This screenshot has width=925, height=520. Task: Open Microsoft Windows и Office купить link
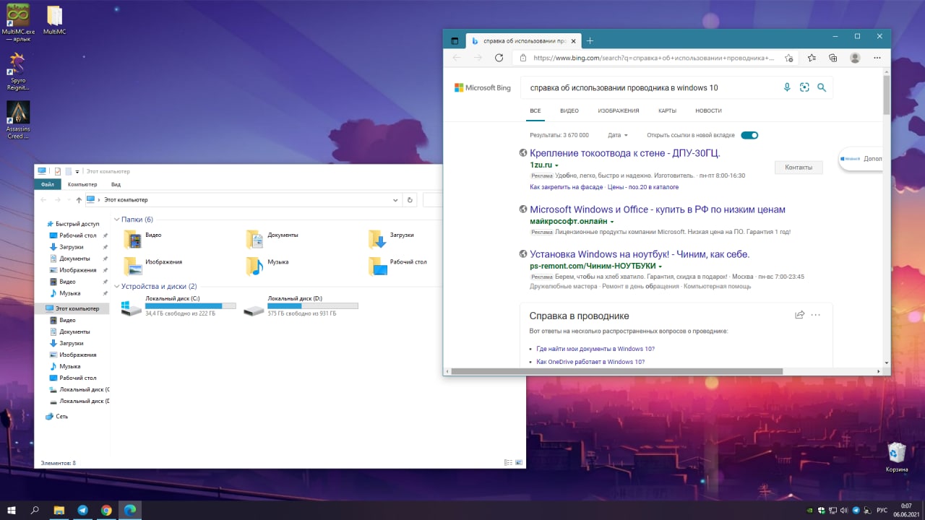point(658,209)
